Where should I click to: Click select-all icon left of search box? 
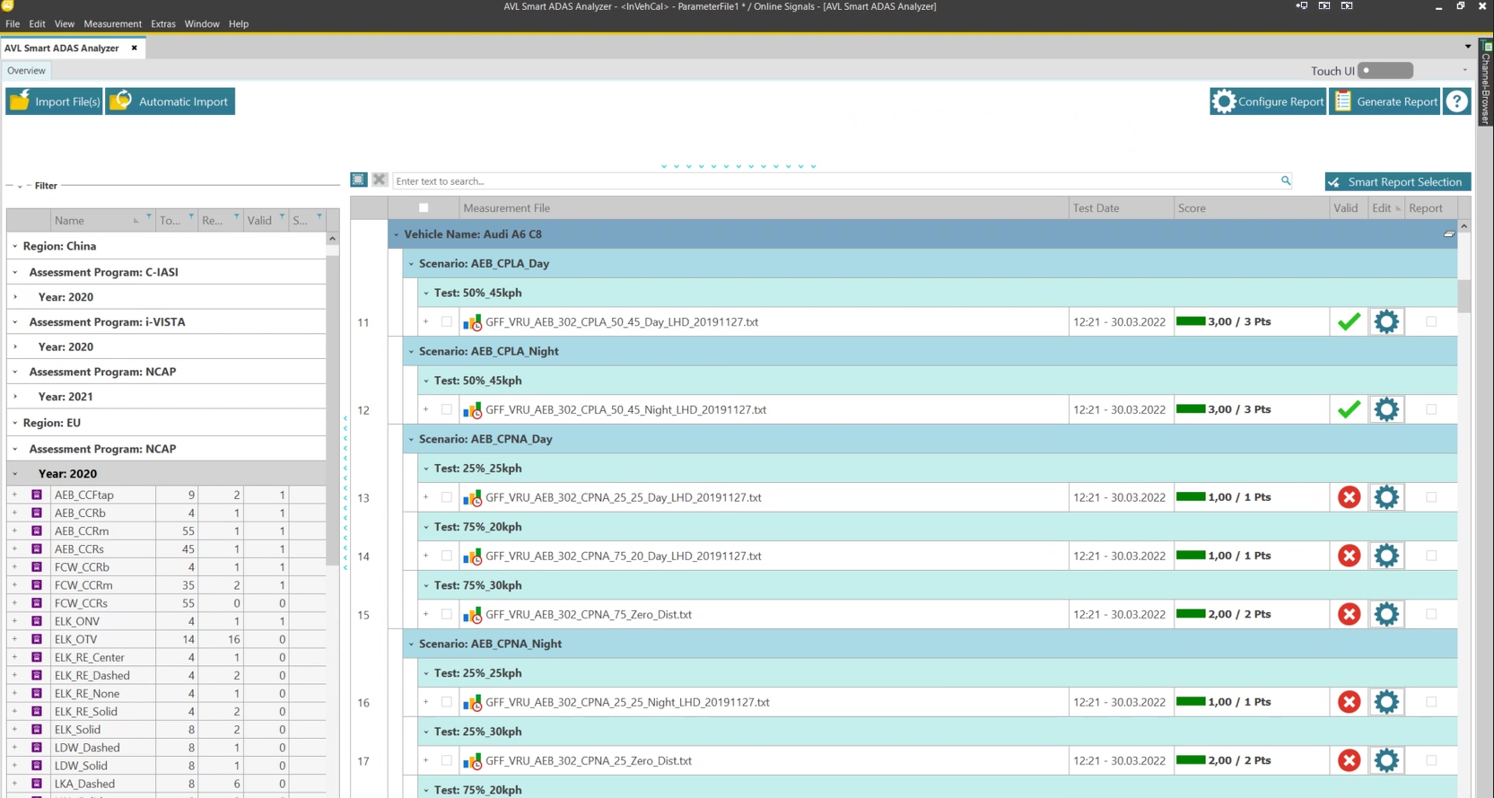click(358, 180)
